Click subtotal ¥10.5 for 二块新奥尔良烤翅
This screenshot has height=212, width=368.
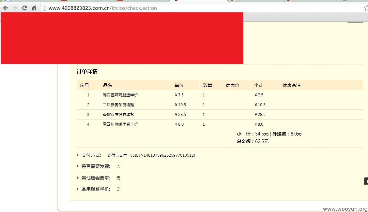tap(260, 105)
